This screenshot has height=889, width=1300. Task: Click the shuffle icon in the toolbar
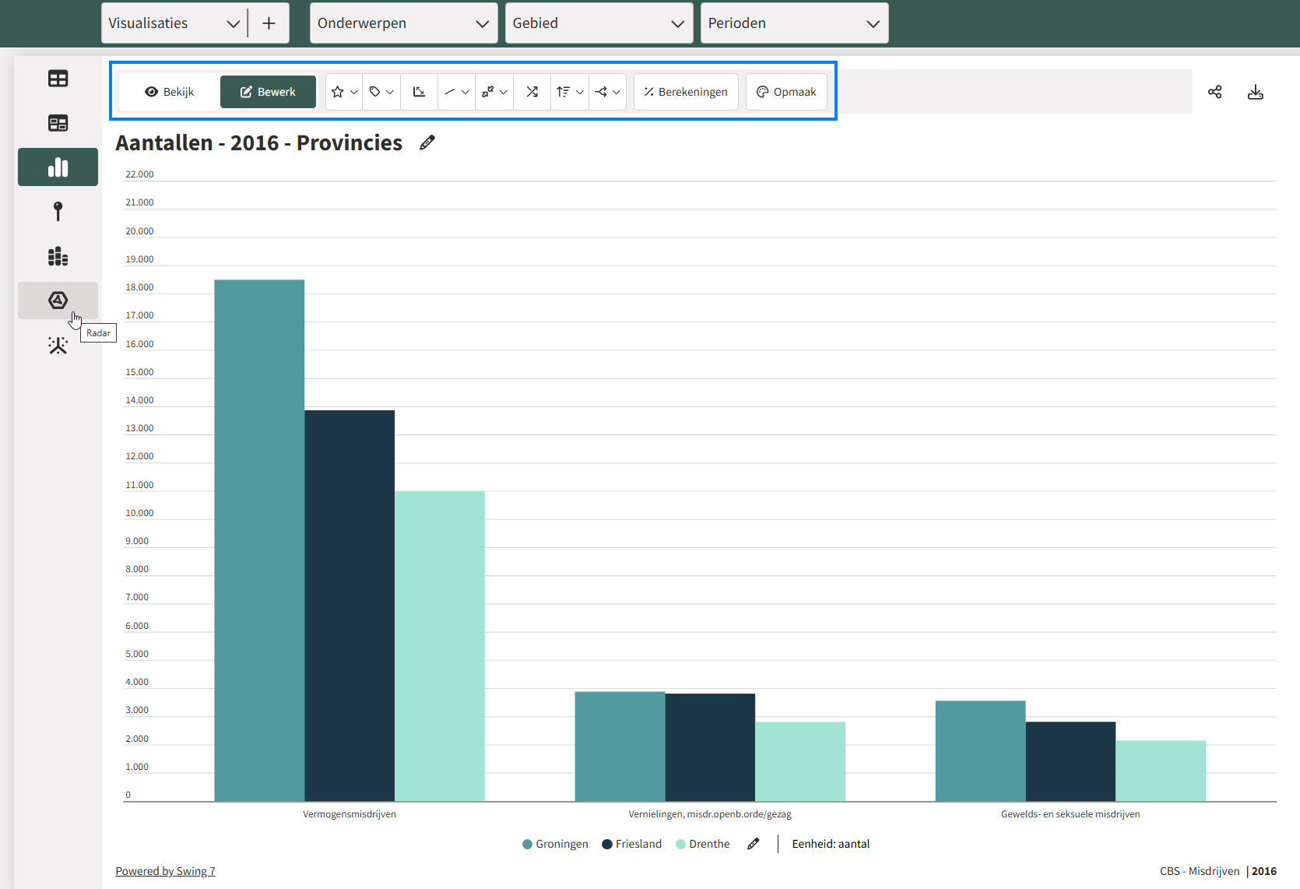click(x=532, y=92)
